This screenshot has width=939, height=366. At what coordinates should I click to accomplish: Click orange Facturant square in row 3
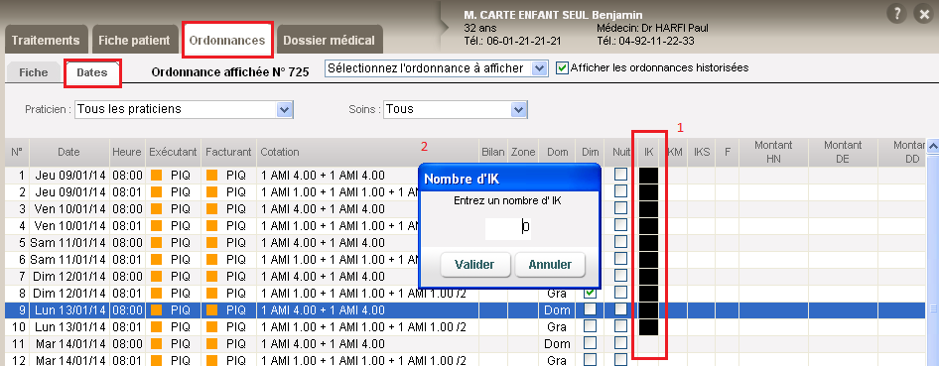point(212,208)
